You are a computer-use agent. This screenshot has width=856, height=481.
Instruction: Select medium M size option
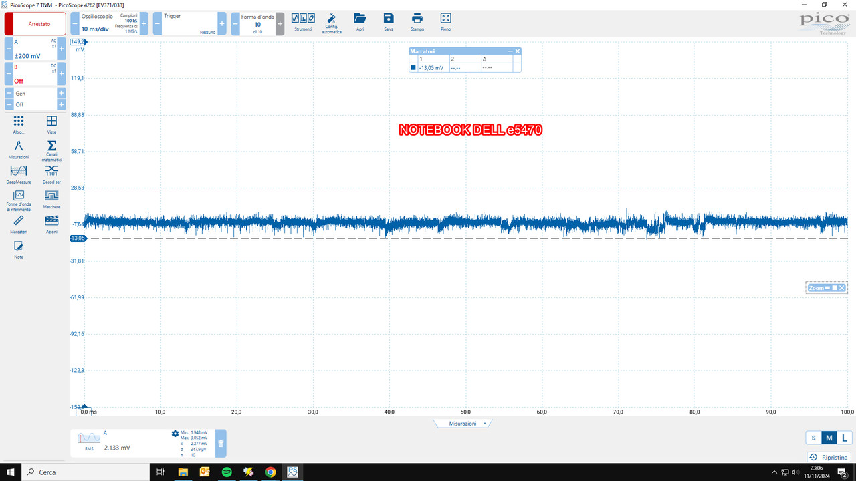coord(829,438)
